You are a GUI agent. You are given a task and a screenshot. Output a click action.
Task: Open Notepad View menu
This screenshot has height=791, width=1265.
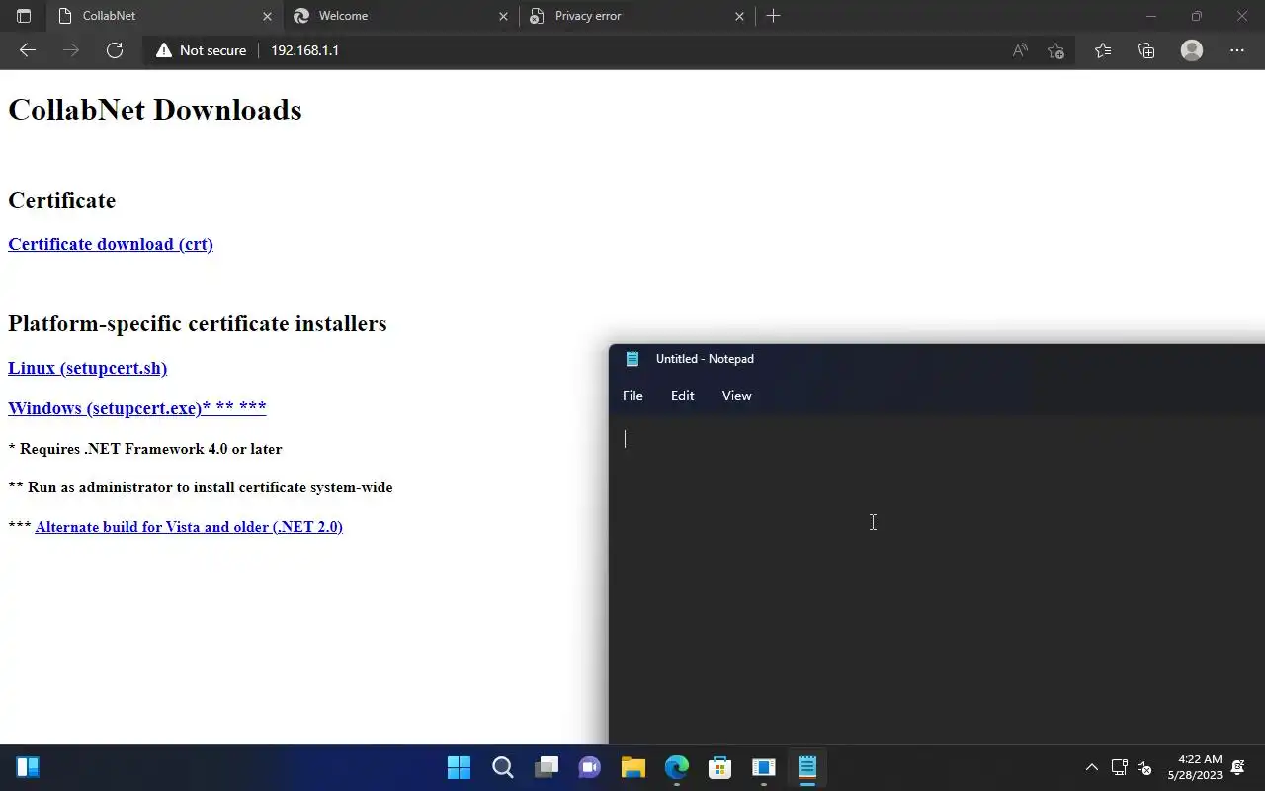736,395
